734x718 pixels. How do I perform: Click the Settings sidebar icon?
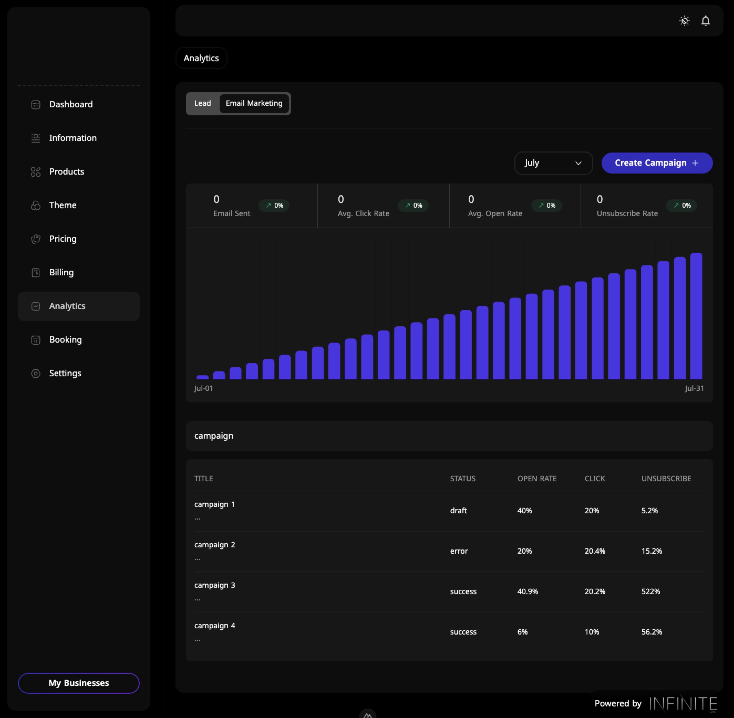[35, 374]
